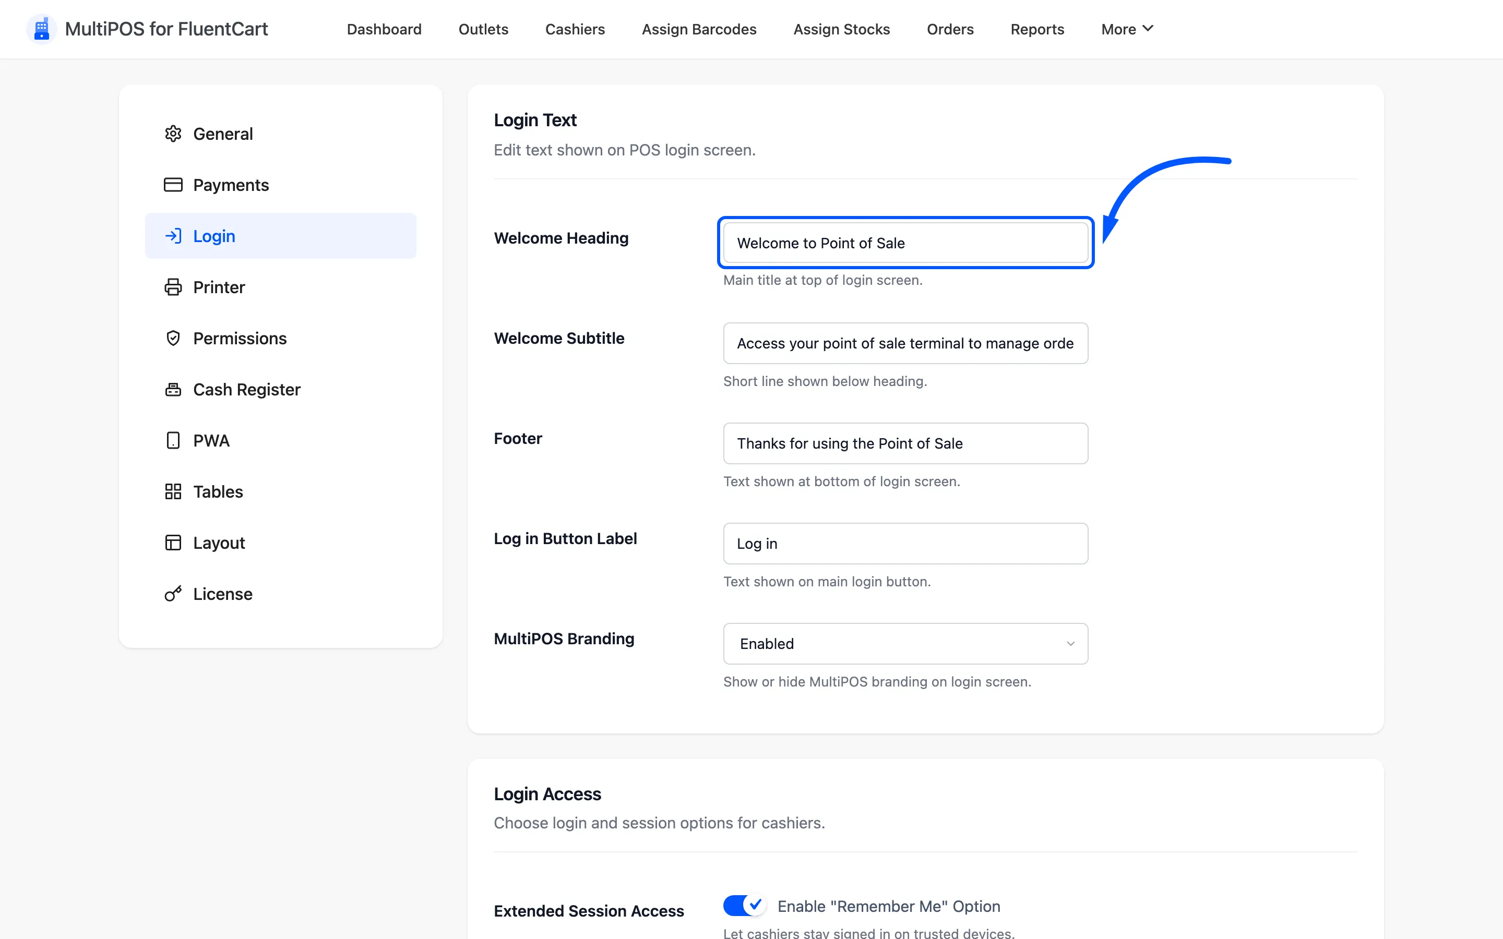
Task: Open License settings label
Action: 223,594
